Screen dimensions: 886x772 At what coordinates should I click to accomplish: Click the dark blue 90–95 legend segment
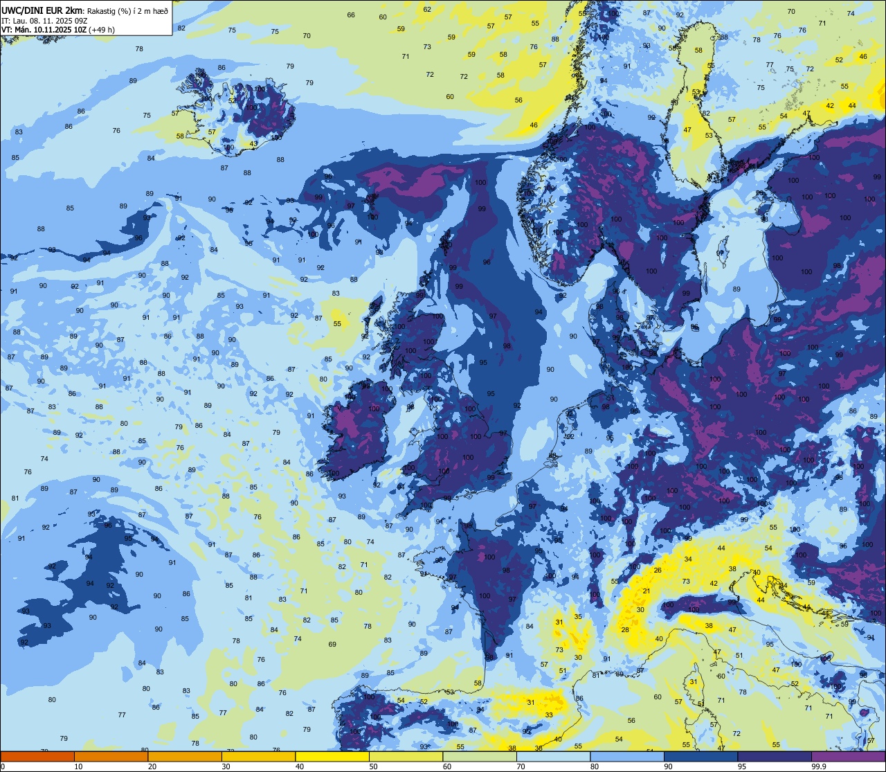coord(700,756)
